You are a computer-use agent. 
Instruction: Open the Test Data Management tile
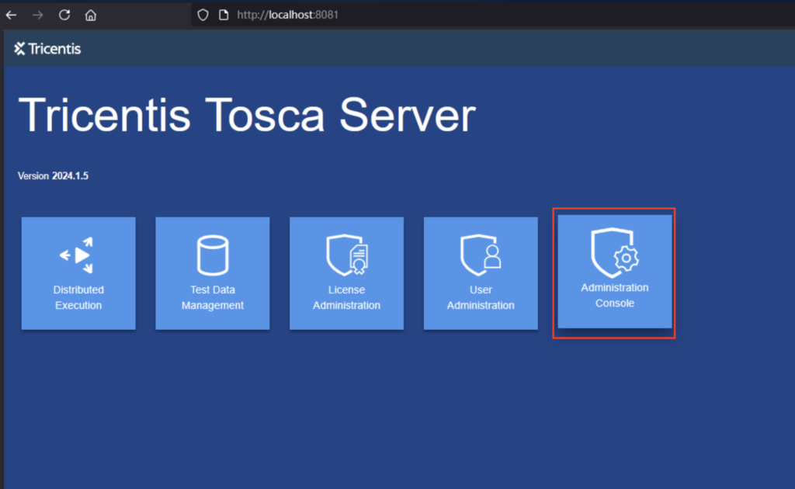pos(213,273)
